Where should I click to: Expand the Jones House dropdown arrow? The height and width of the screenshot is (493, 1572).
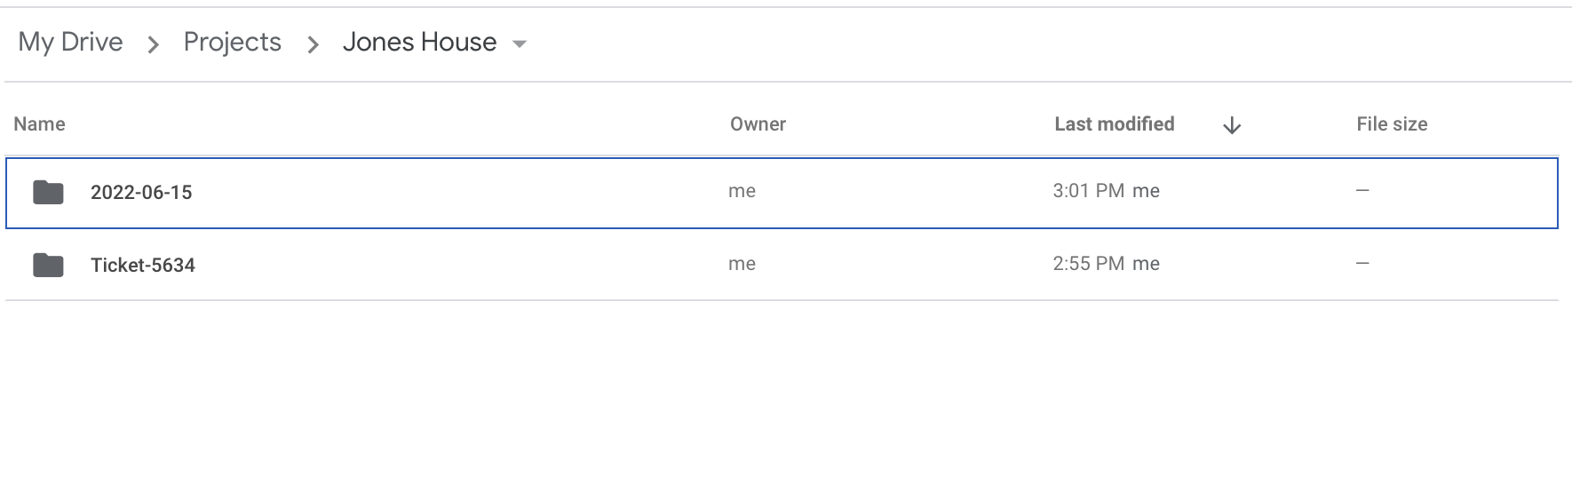[x=520, y=44]
